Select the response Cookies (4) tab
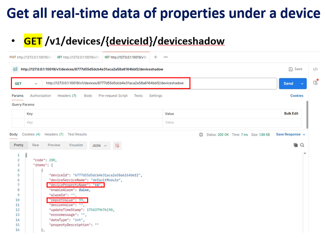The width and height of the screenshot is (325, 238). (31, 134)
